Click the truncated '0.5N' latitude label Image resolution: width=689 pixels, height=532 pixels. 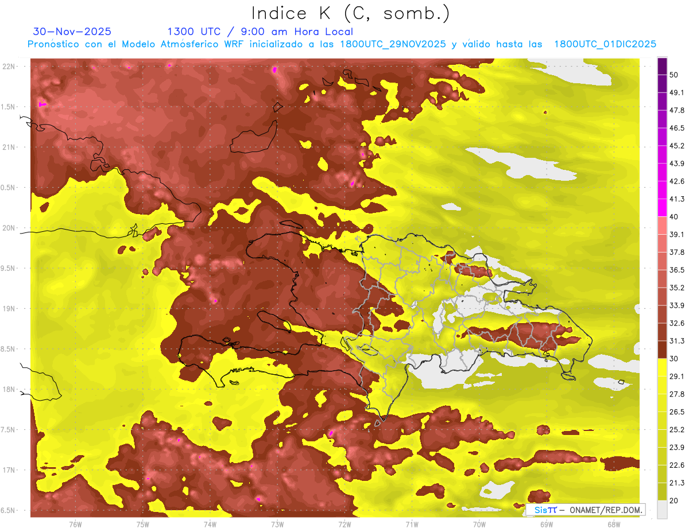(x=8, y=188)
